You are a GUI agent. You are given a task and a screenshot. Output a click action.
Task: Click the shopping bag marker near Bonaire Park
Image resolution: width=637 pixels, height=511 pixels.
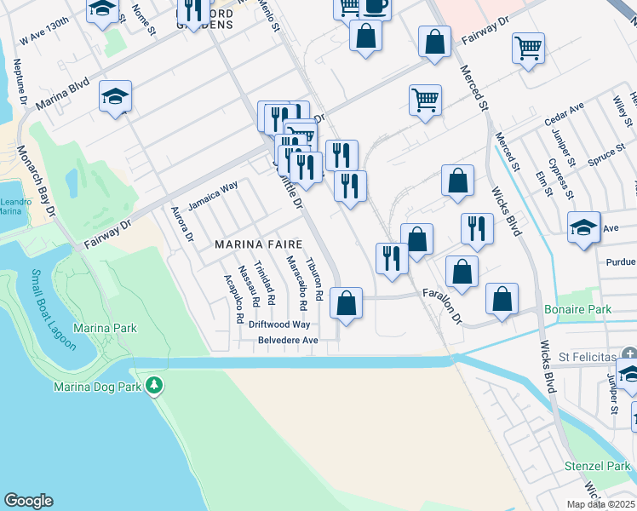(502, 299)
